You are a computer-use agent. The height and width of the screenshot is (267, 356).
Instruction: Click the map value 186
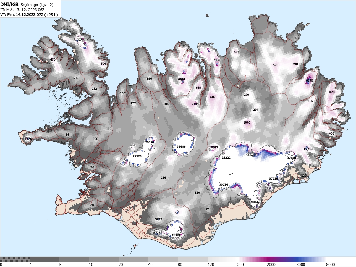[149, 79]
